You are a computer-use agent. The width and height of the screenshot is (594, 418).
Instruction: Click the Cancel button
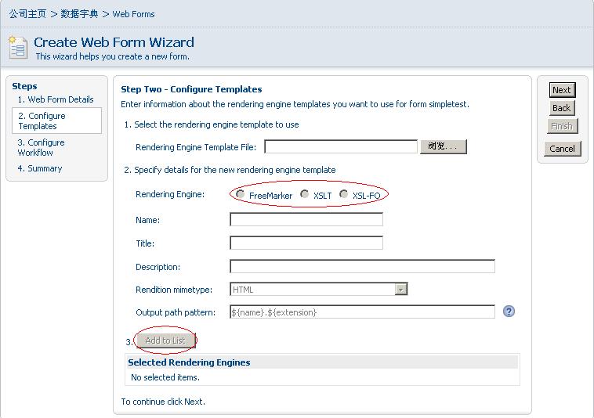click(562, 149)
